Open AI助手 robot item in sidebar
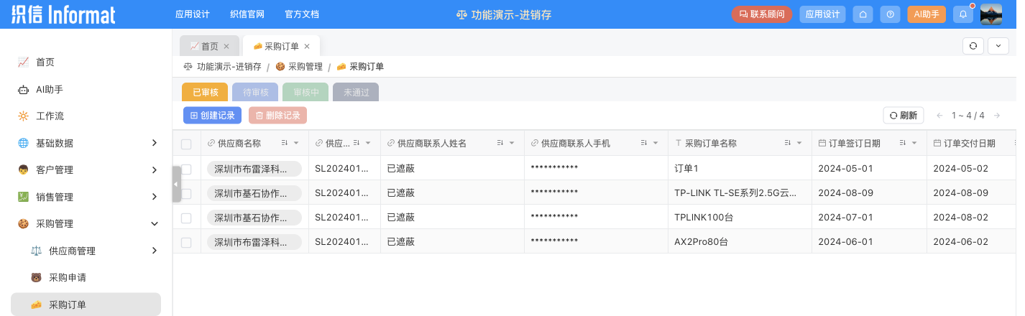Viewport: 1025px width, 316px height. pos(86,90)
